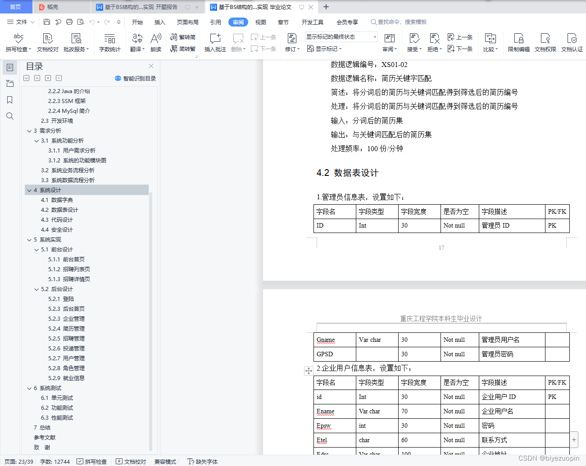
Task: Open the chapters sidebar panel icon
Action: pyautogui.click(x=10, y=84)
